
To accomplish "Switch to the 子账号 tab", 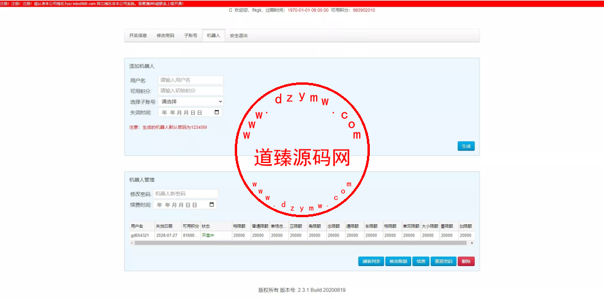I will pos(191,36).
